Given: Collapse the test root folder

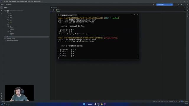Looking at the screenshot, I should [5, 10].
